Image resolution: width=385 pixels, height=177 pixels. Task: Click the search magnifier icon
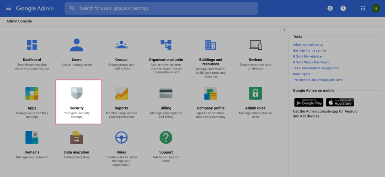click(72, 8)
